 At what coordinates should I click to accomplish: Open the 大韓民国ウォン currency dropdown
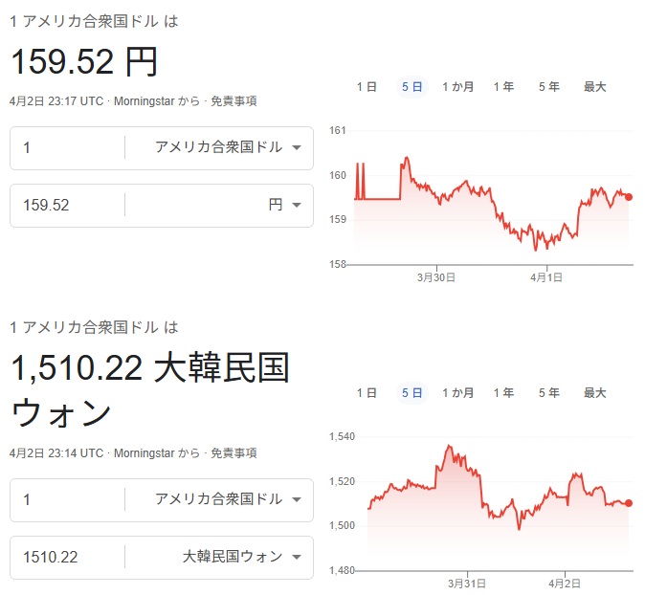[x=242, y=556]
